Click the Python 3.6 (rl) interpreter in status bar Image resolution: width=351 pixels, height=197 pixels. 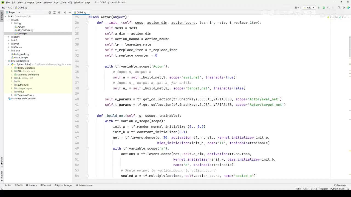[338, 189]
